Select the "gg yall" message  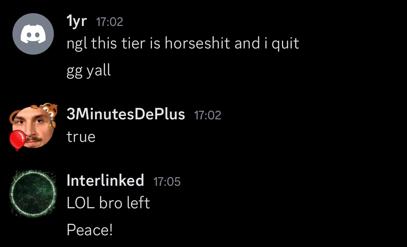89,71
